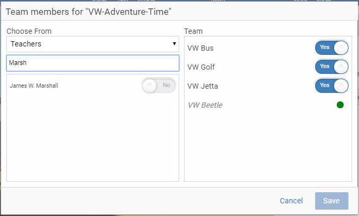Click the Team list heading
Viewport: 359px width, 216px height.
click(194, 31)
